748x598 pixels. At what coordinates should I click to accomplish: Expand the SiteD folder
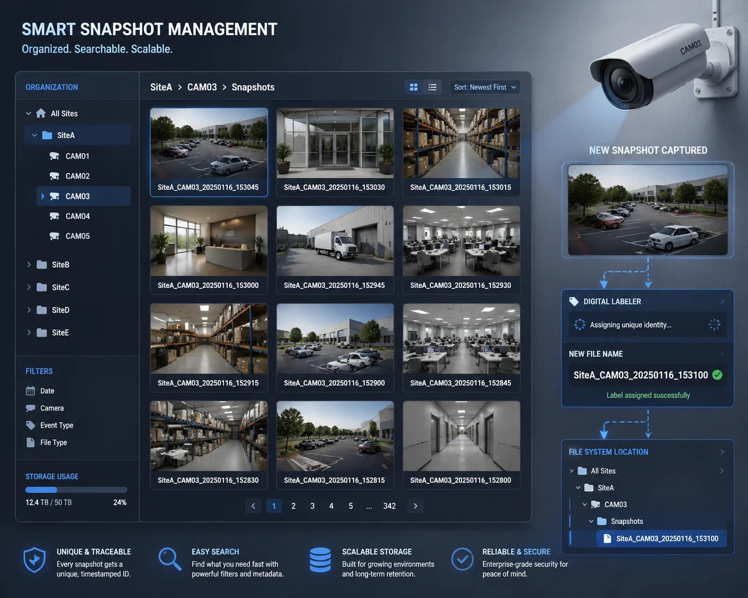point(29,310)
